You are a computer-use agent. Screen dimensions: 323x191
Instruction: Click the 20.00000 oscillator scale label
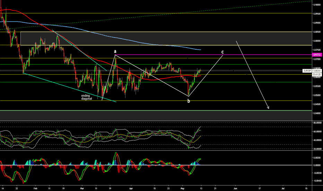317,149
